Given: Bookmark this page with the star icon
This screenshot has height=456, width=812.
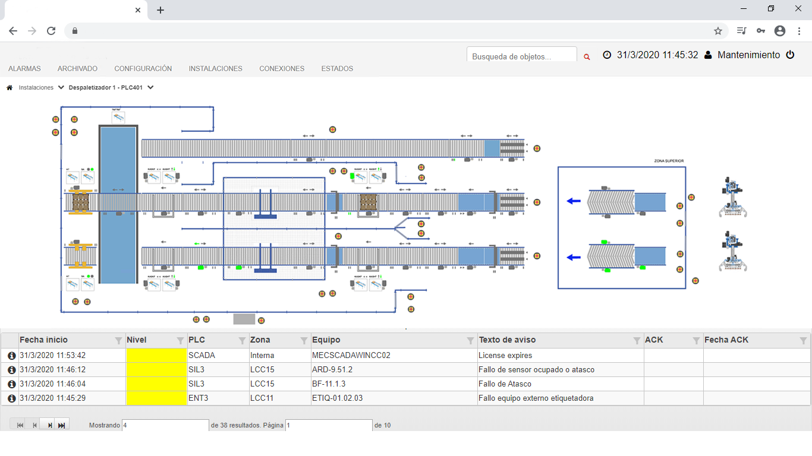Looking at the screenshot, I should 717,31.
